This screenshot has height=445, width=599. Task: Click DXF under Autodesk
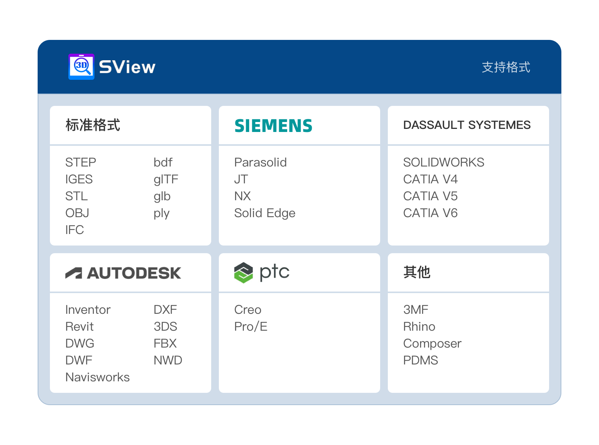[x=165, y=310]
